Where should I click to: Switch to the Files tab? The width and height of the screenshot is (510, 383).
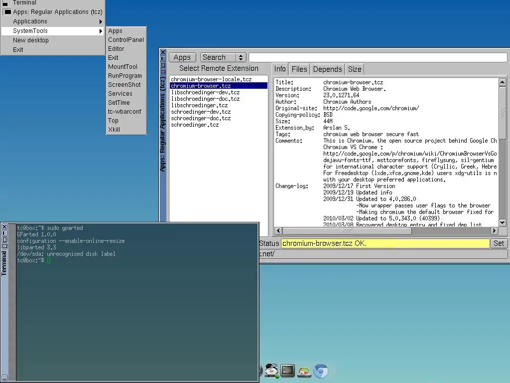(x=299, y=69)
